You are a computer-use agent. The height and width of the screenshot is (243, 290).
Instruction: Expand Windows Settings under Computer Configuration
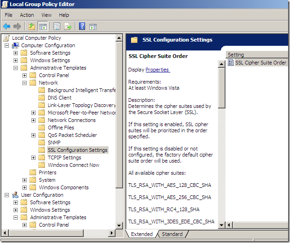pyautogui.click(x=16, y=60)
